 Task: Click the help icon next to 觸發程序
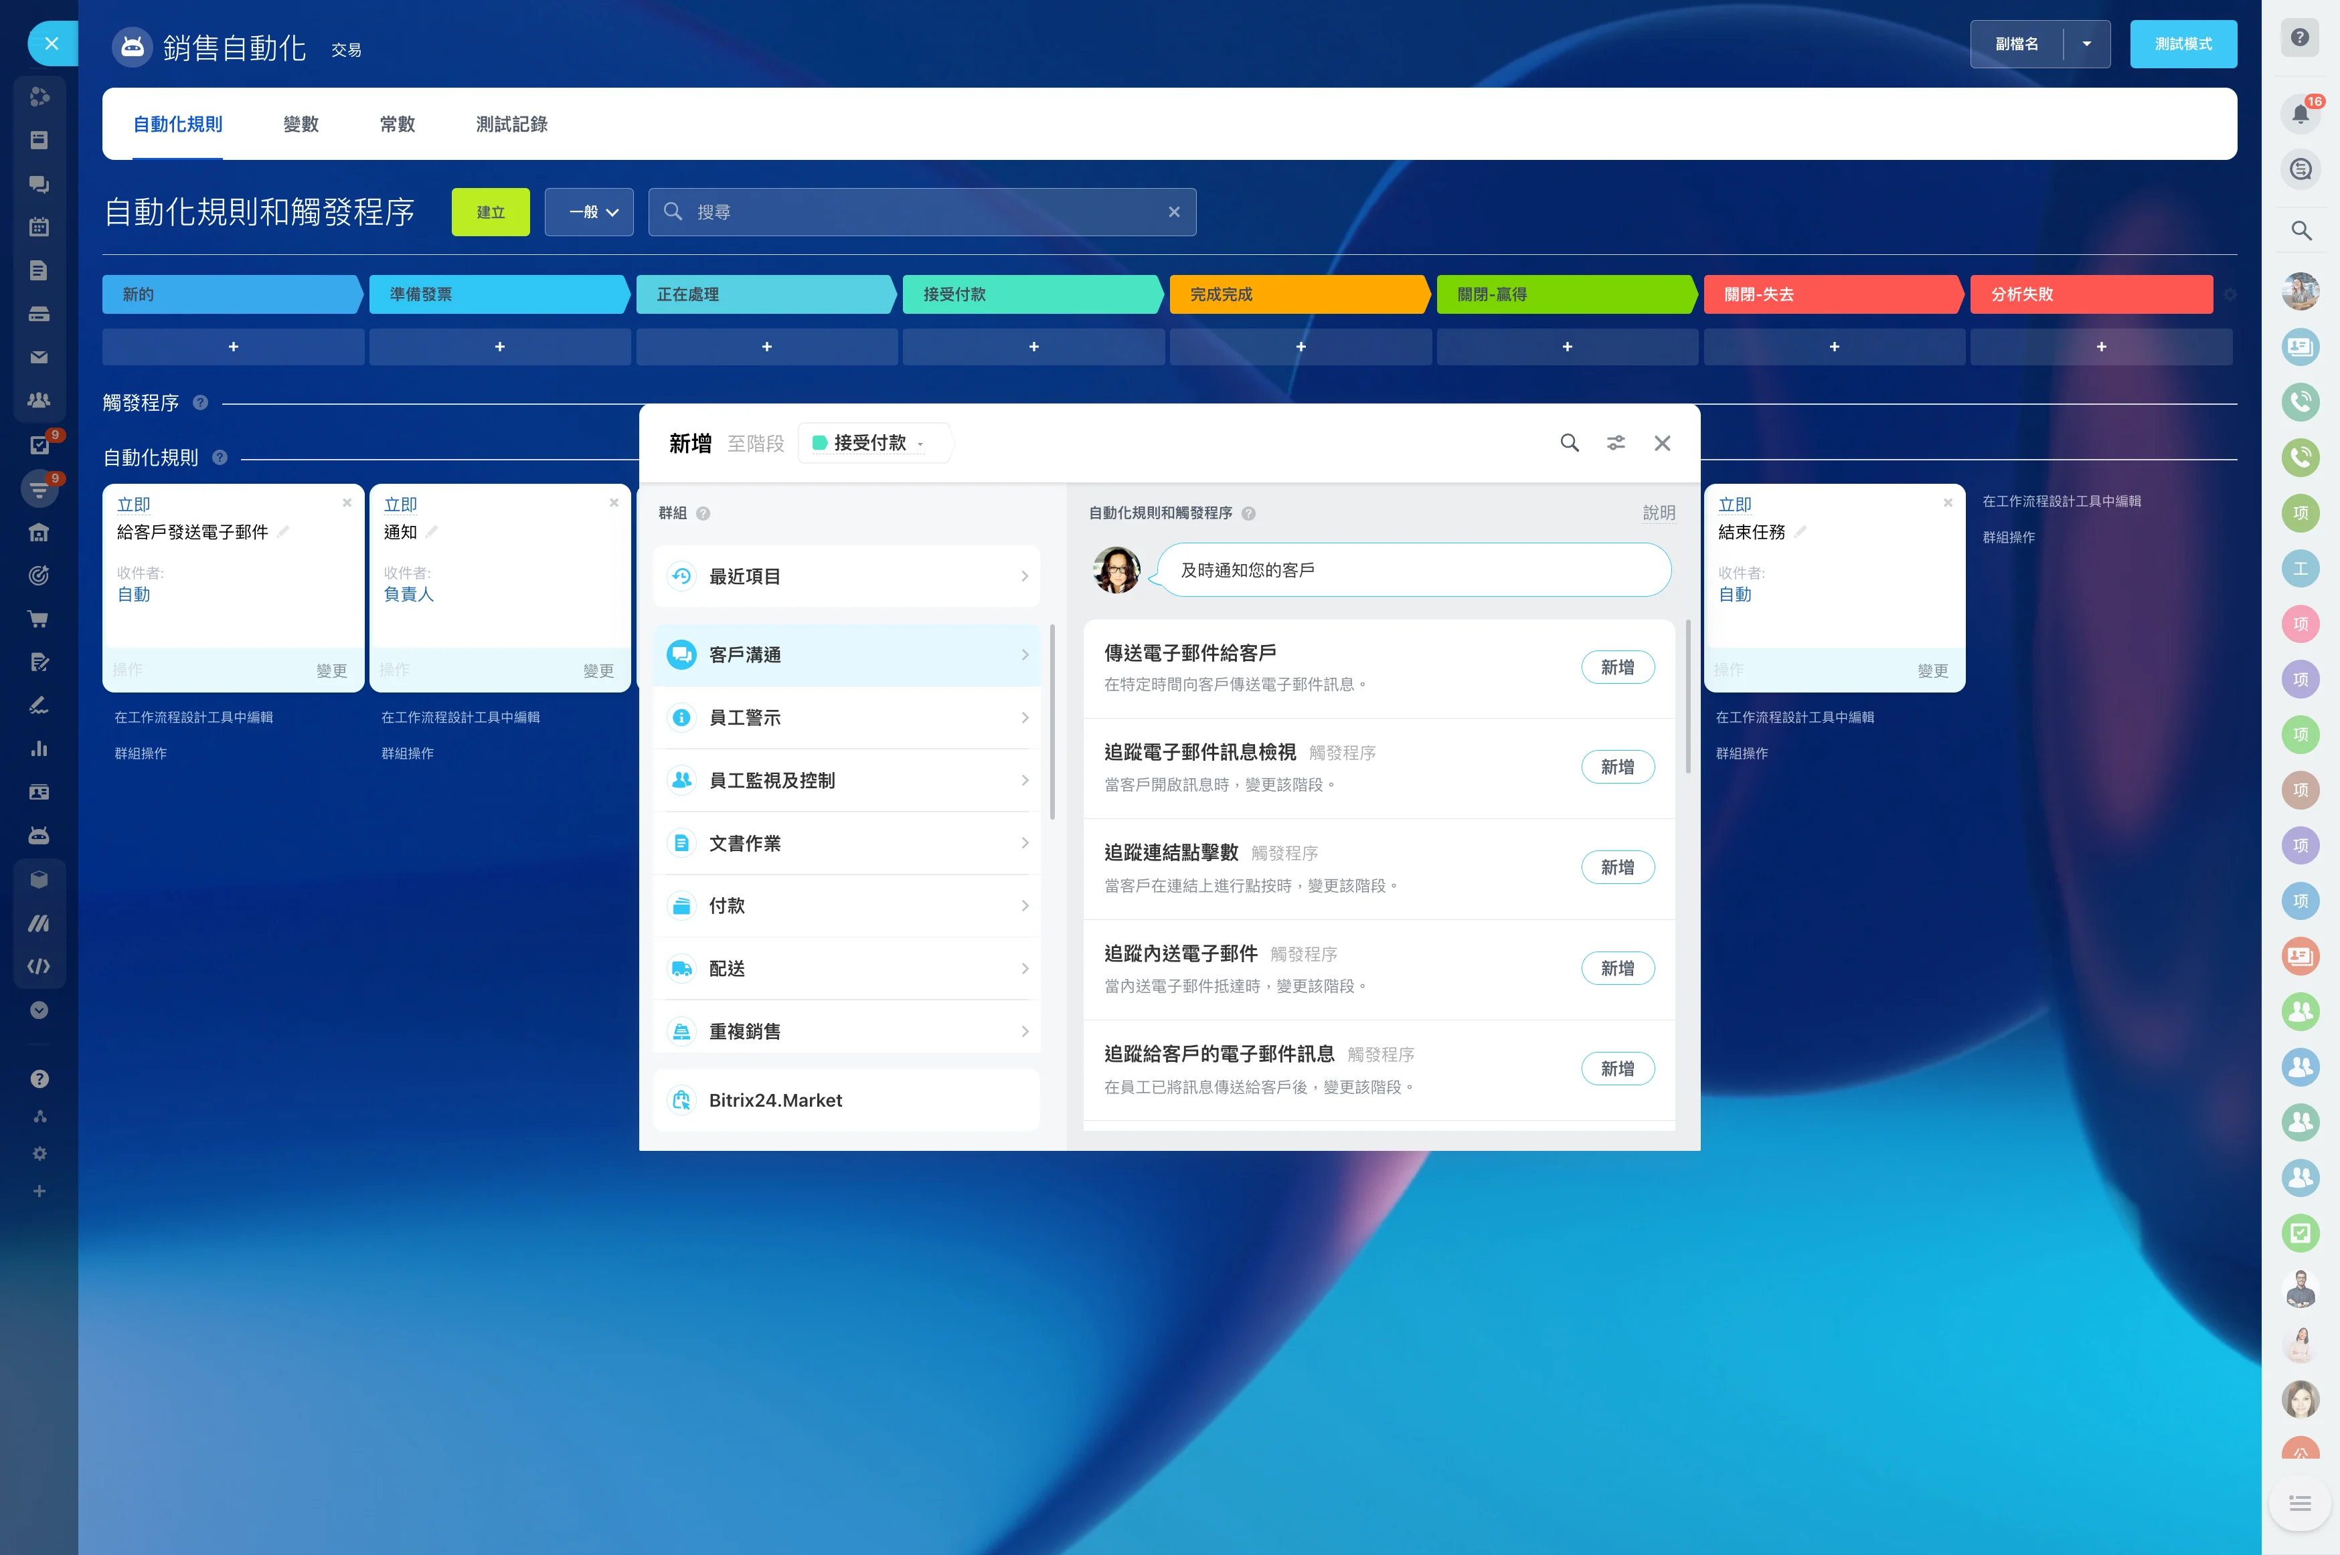tap(200, 403)
